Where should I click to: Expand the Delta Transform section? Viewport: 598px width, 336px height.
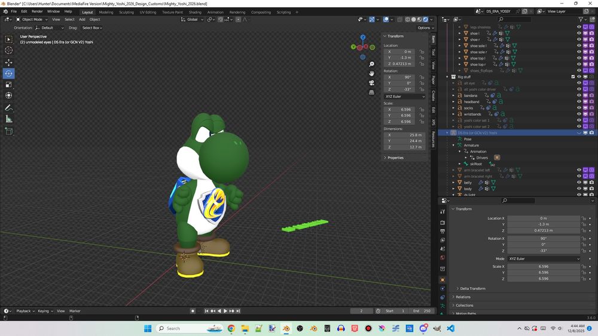[472, 288]
